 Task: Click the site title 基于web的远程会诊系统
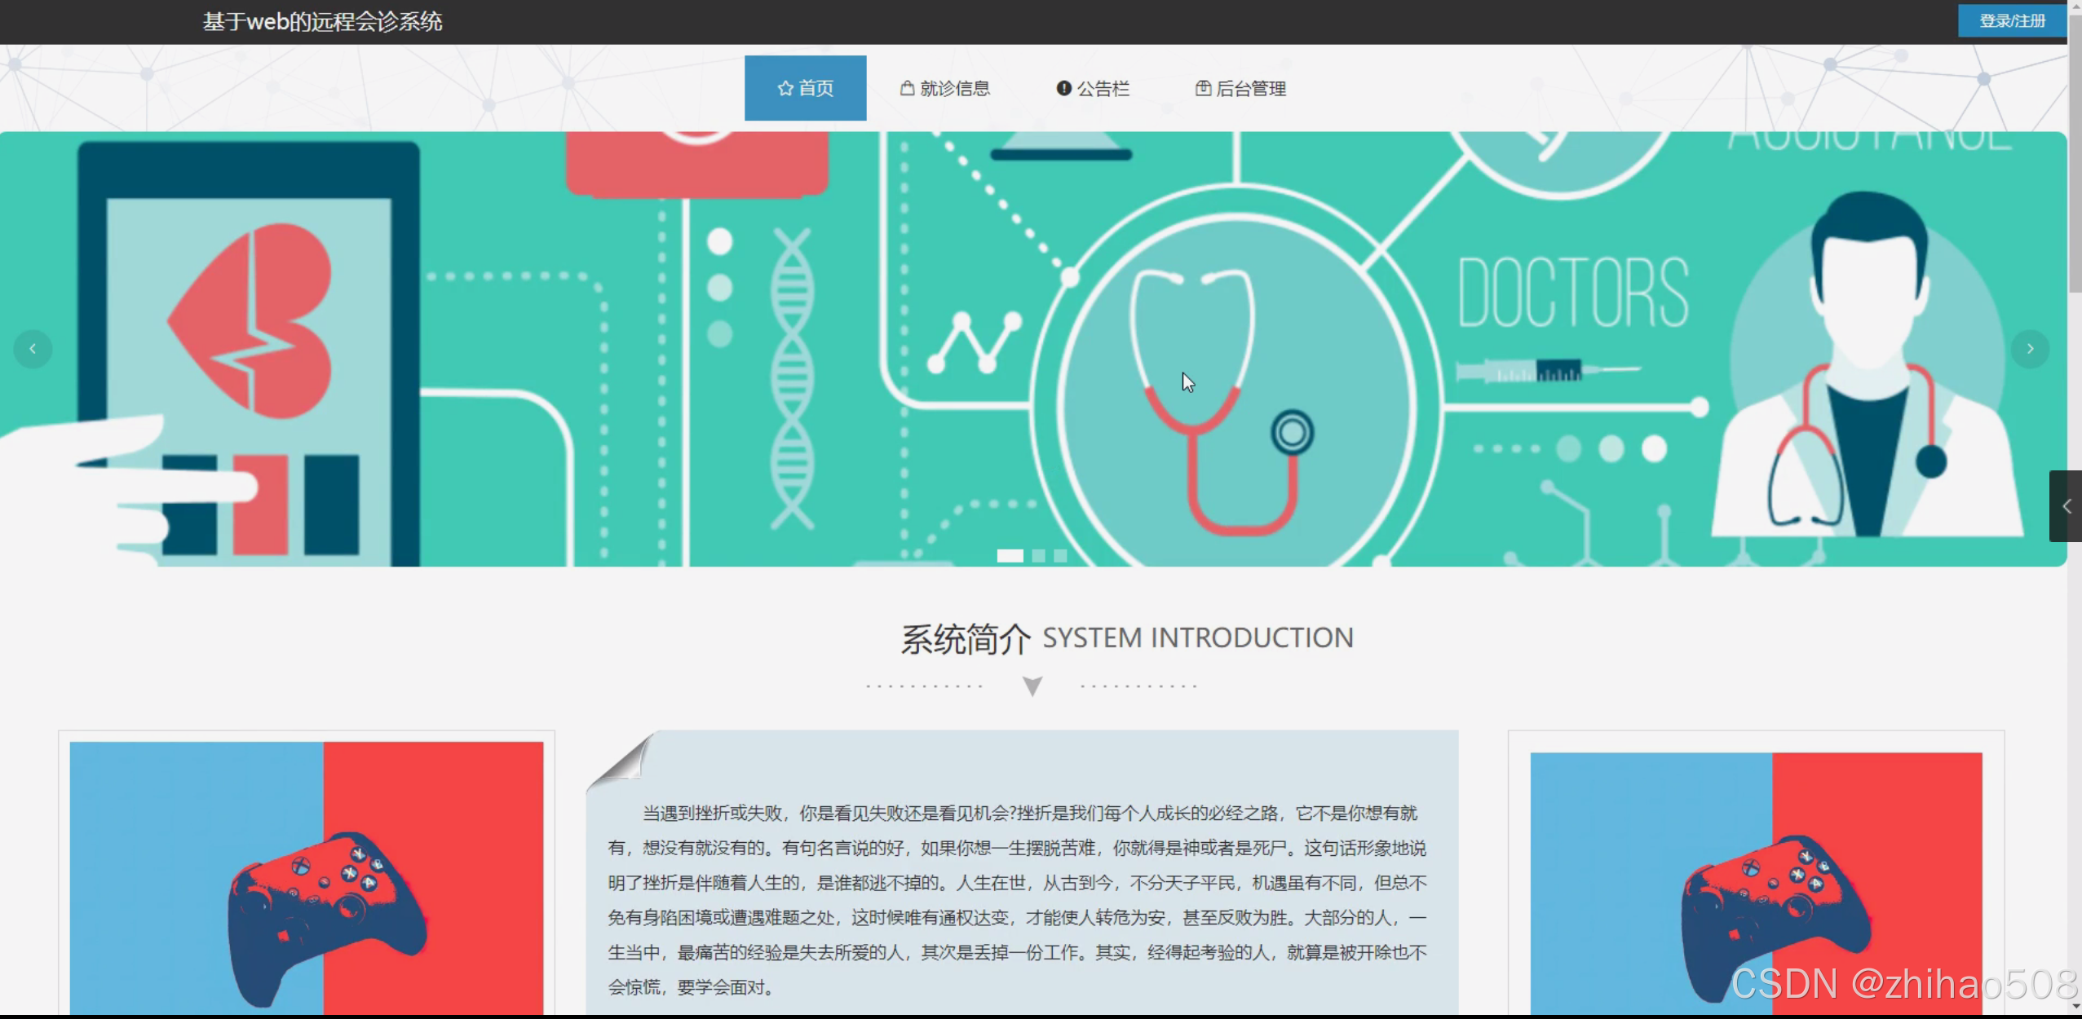click(322, 21)
